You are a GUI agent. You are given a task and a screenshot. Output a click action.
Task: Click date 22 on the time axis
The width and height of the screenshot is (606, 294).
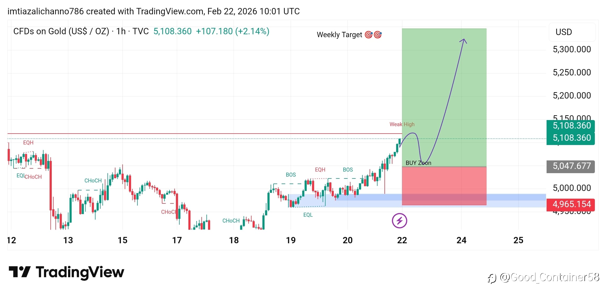(x=402, y=240)
